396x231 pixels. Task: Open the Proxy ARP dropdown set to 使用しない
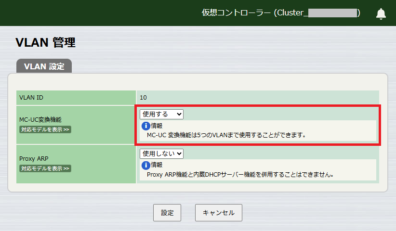[162, 154]
